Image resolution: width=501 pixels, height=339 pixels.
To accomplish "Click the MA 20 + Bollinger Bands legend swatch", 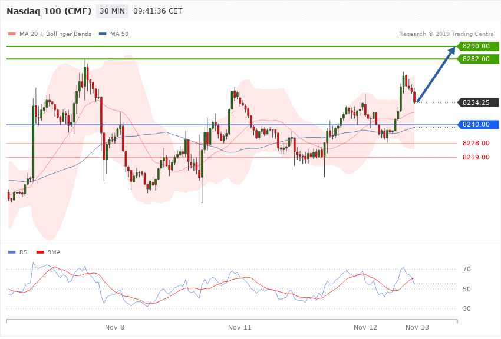I will coord(12,34).
